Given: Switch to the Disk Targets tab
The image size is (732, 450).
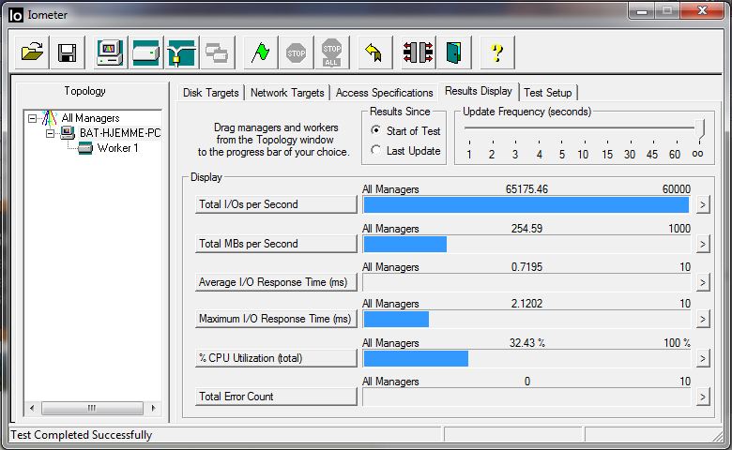Looking at the screenshot, I should pos(210,92).
